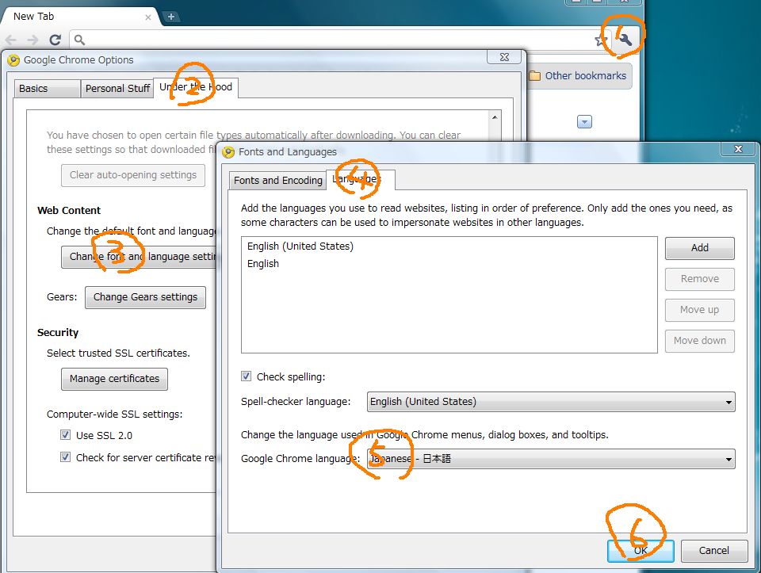Open Change Gears settings
The image size is (761, 573).
(145, 297)
